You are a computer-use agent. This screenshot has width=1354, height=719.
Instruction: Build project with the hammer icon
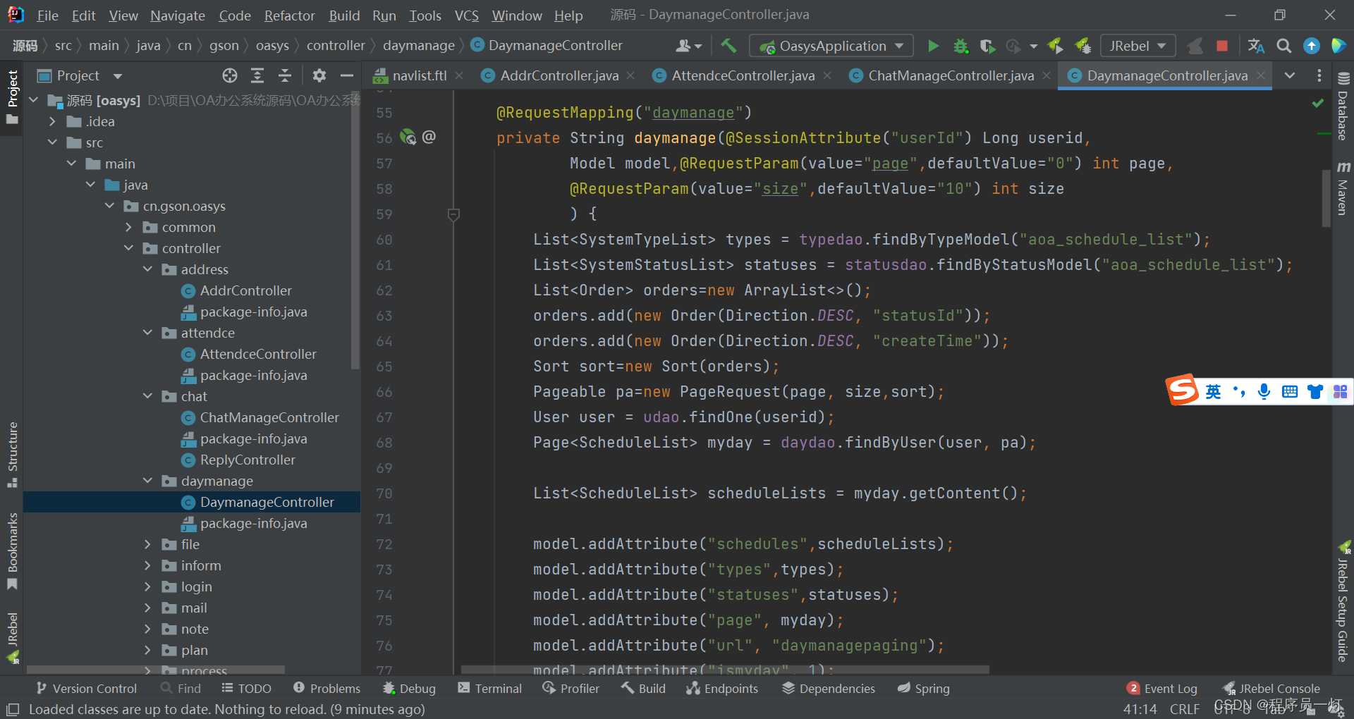click(728, 46)
